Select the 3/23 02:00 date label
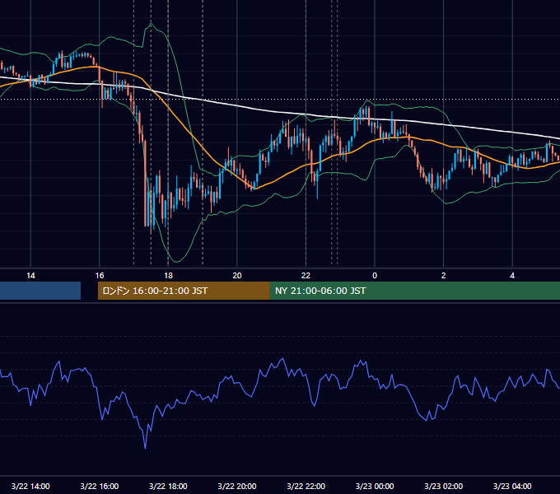Image resolution: width=560 pixels, height=494 pixels. [444, 486]
